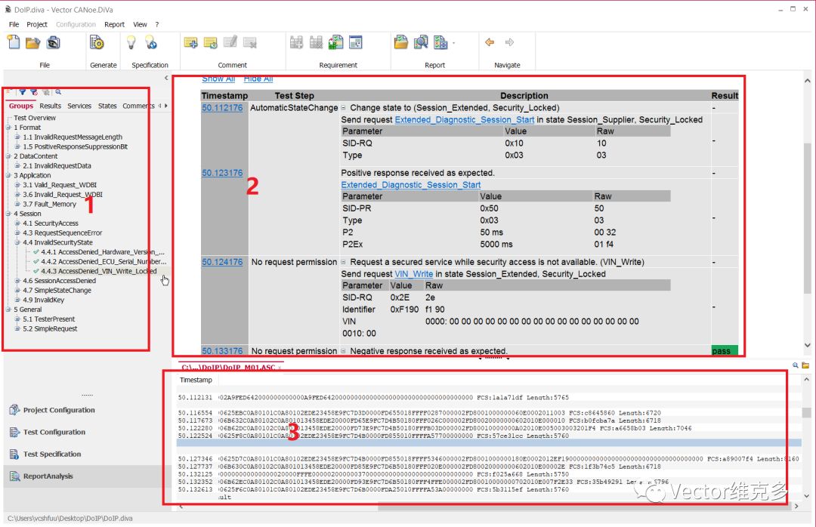Click the Generate gear icon
This screenshot has height=527, width=816.
click(97, 43)
